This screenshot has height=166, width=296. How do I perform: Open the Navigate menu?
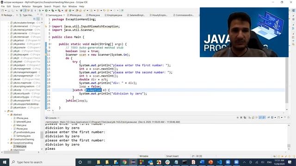click(x=37, y=6)
